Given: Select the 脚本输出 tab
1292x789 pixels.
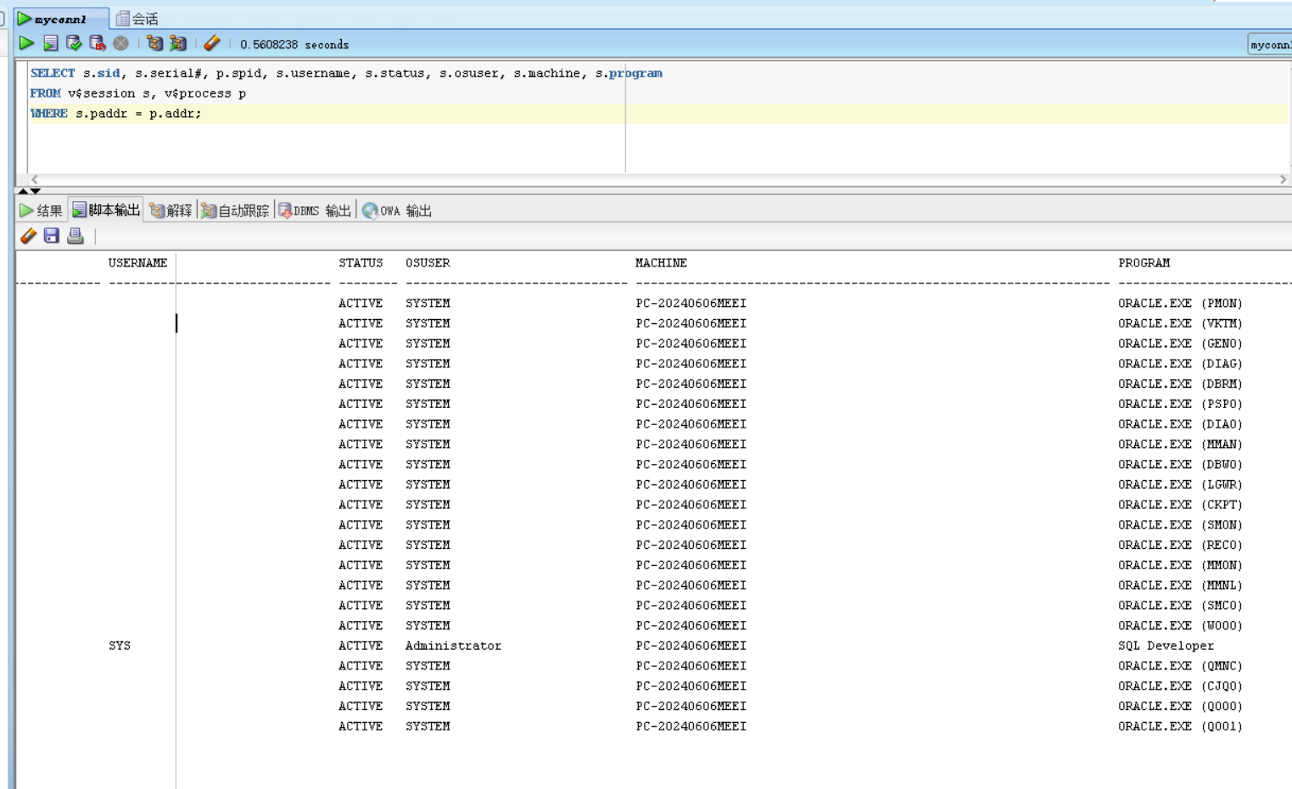Looking at the screenshot, I should (x=106, y=210).
